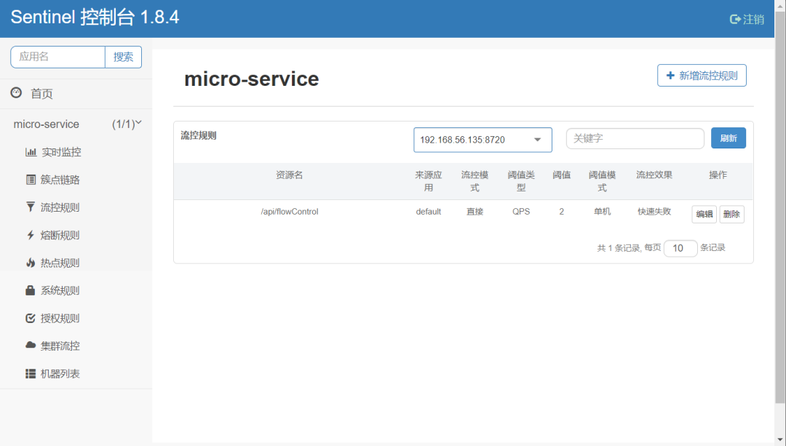Click the cloud icon beside 集群流控
The height and width of the screenshot is (446, 786).
(x=31, y=346)
